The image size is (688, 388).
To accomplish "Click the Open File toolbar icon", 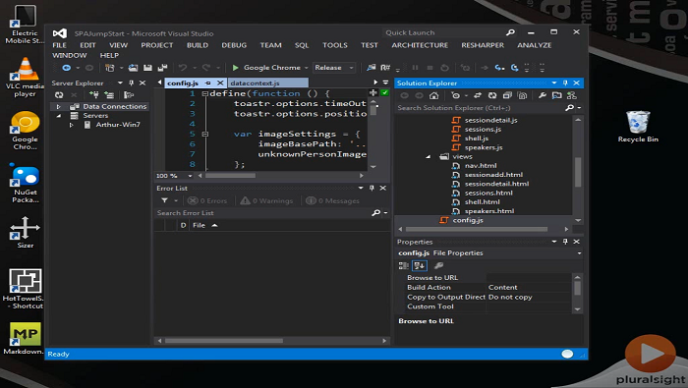I will pyautogui.click(x=133, y=68).
